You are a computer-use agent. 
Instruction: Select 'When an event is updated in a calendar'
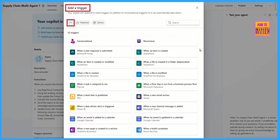coord(166,119)
